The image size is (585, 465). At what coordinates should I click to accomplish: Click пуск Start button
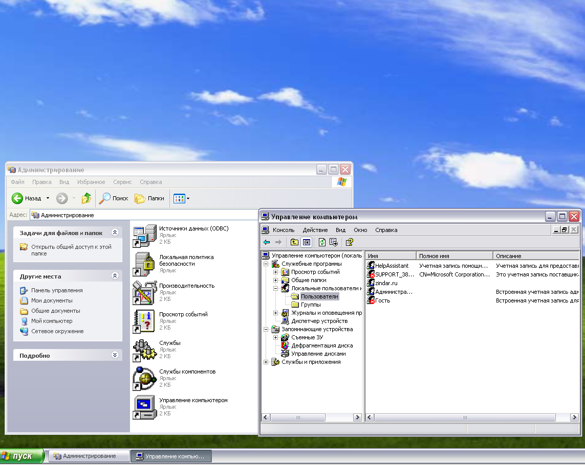pyautogui.click(x=21, y=456)
